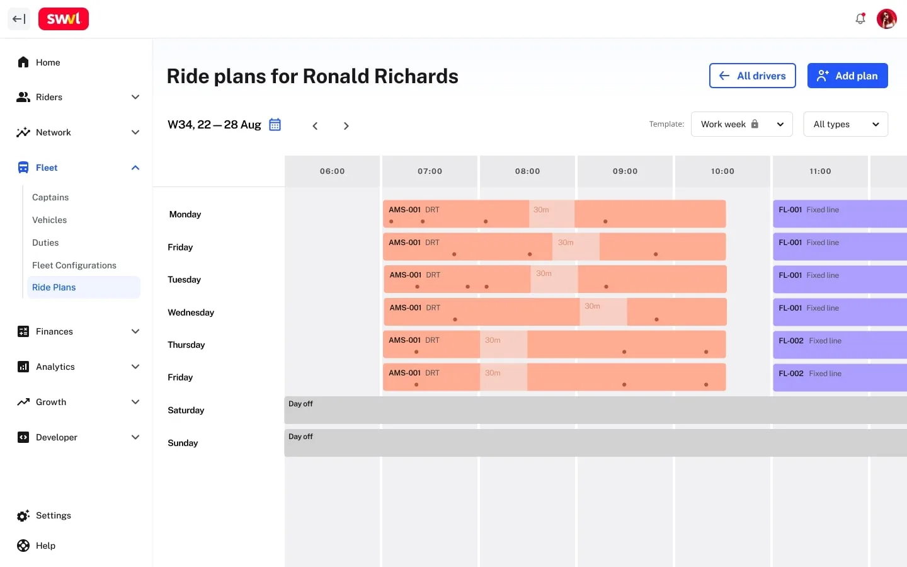Viewport: 907px width, 567px height.
Task: Click the Swvl logo
Action: tap(64, 19)
